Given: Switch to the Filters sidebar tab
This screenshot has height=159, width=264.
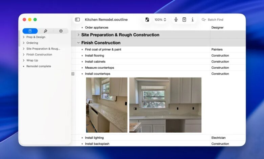Looking at the screenshot, I should coord(61,31).
